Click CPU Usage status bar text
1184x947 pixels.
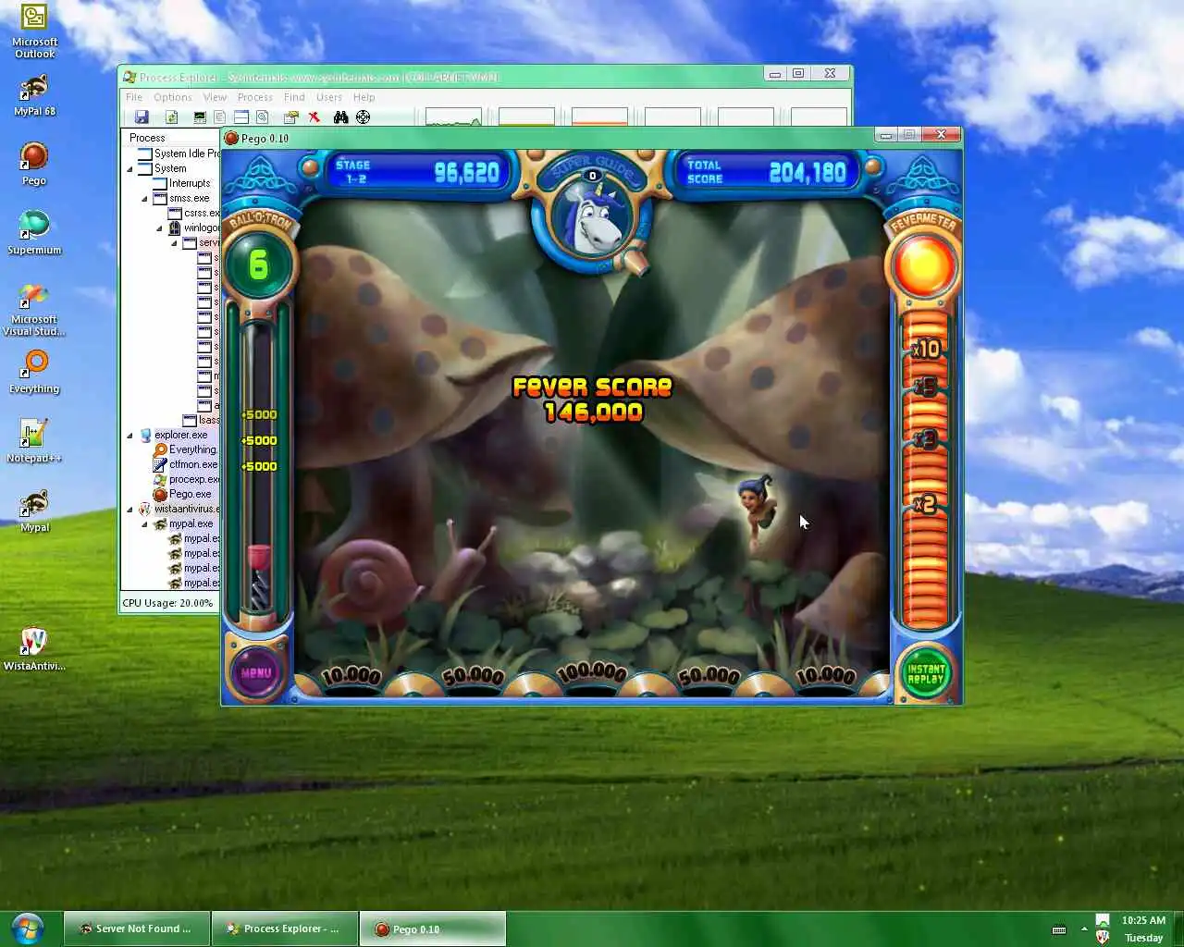coord(167,603)
